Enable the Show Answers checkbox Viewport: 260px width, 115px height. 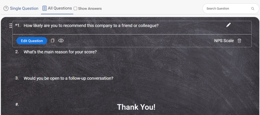point(75,9)
